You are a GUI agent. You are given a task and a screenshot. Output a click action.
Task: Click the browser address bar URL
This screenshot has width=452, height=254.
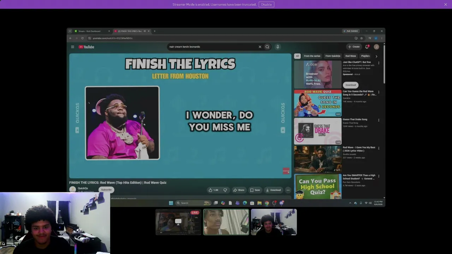(x=113, y=38)
